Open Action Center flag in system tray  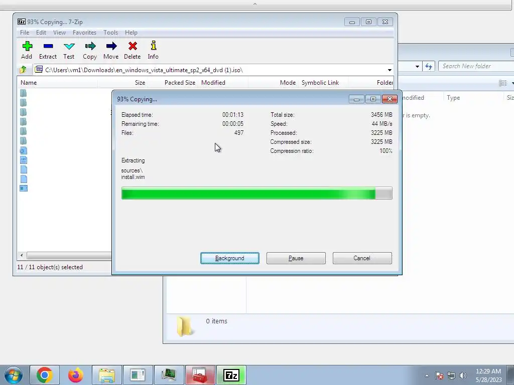click(x=439, y=375)
